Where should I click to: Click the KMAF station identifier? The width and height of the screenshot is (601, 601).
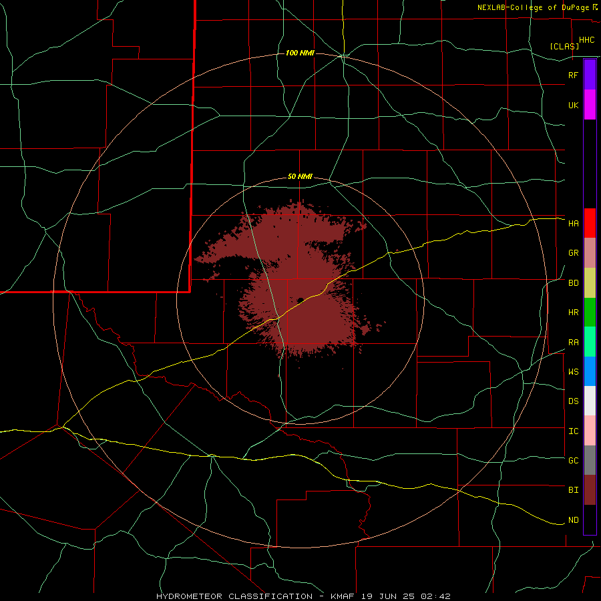coord(343,596)
